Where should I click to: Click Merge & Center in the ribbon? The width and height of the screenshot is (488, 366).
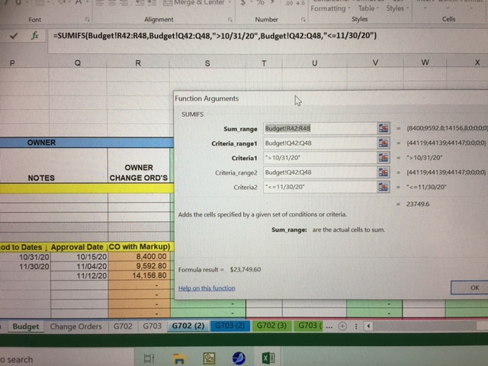coord(194,3)
